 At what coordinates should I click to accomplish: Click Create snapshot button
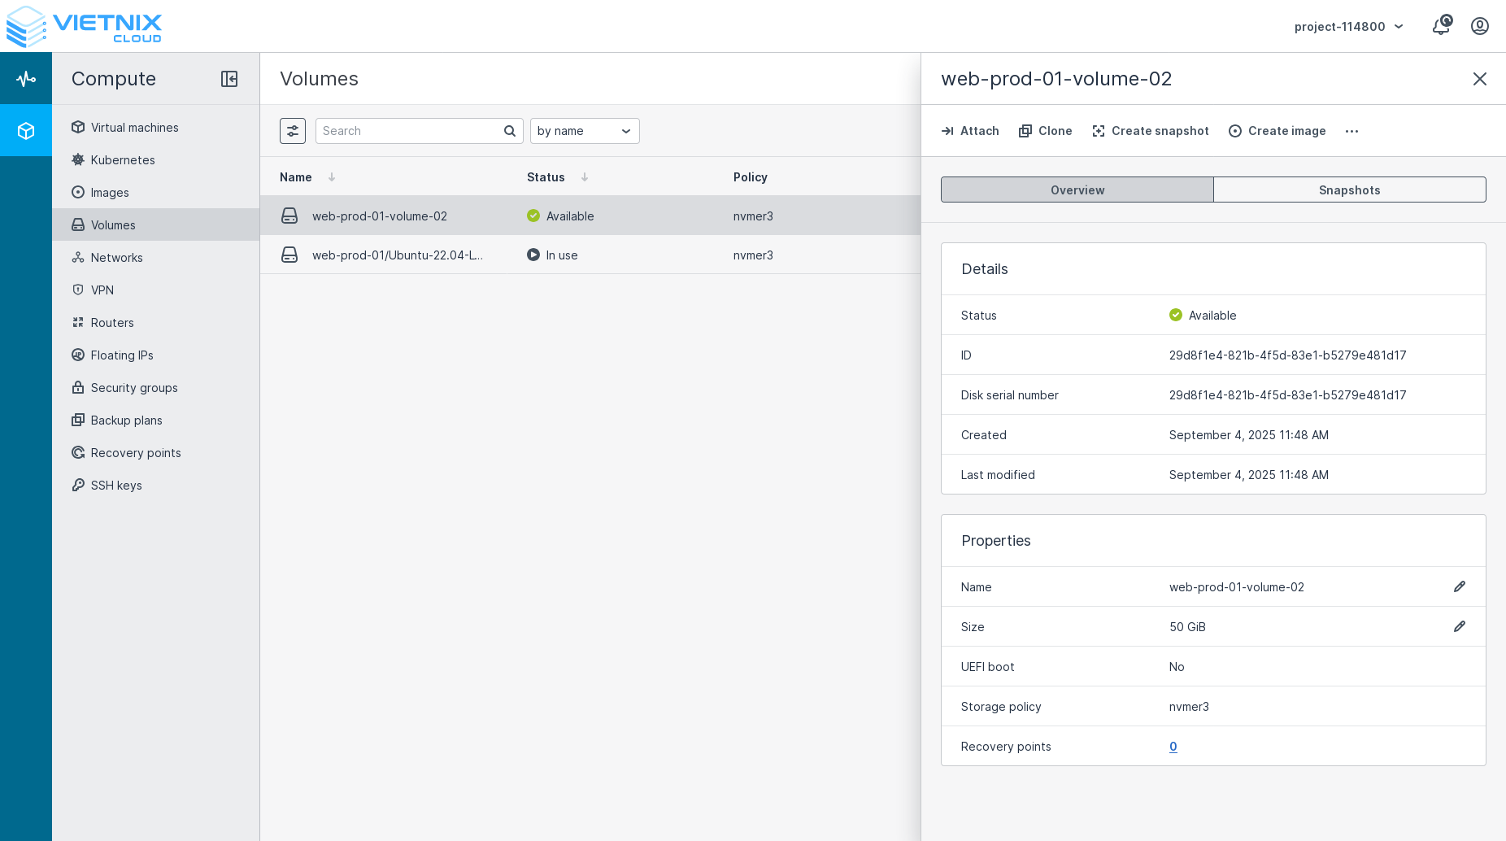1151,131
